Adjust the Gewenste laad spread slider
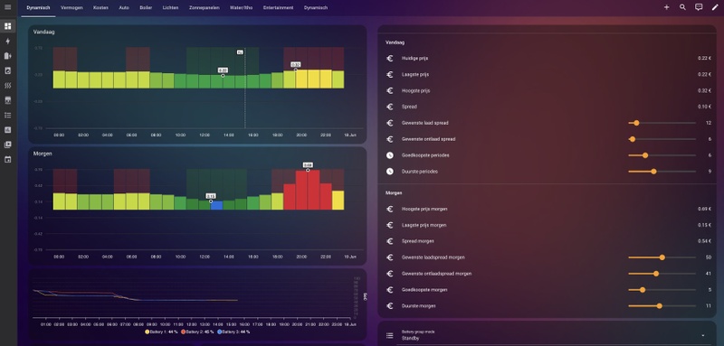 coord(662,123)
